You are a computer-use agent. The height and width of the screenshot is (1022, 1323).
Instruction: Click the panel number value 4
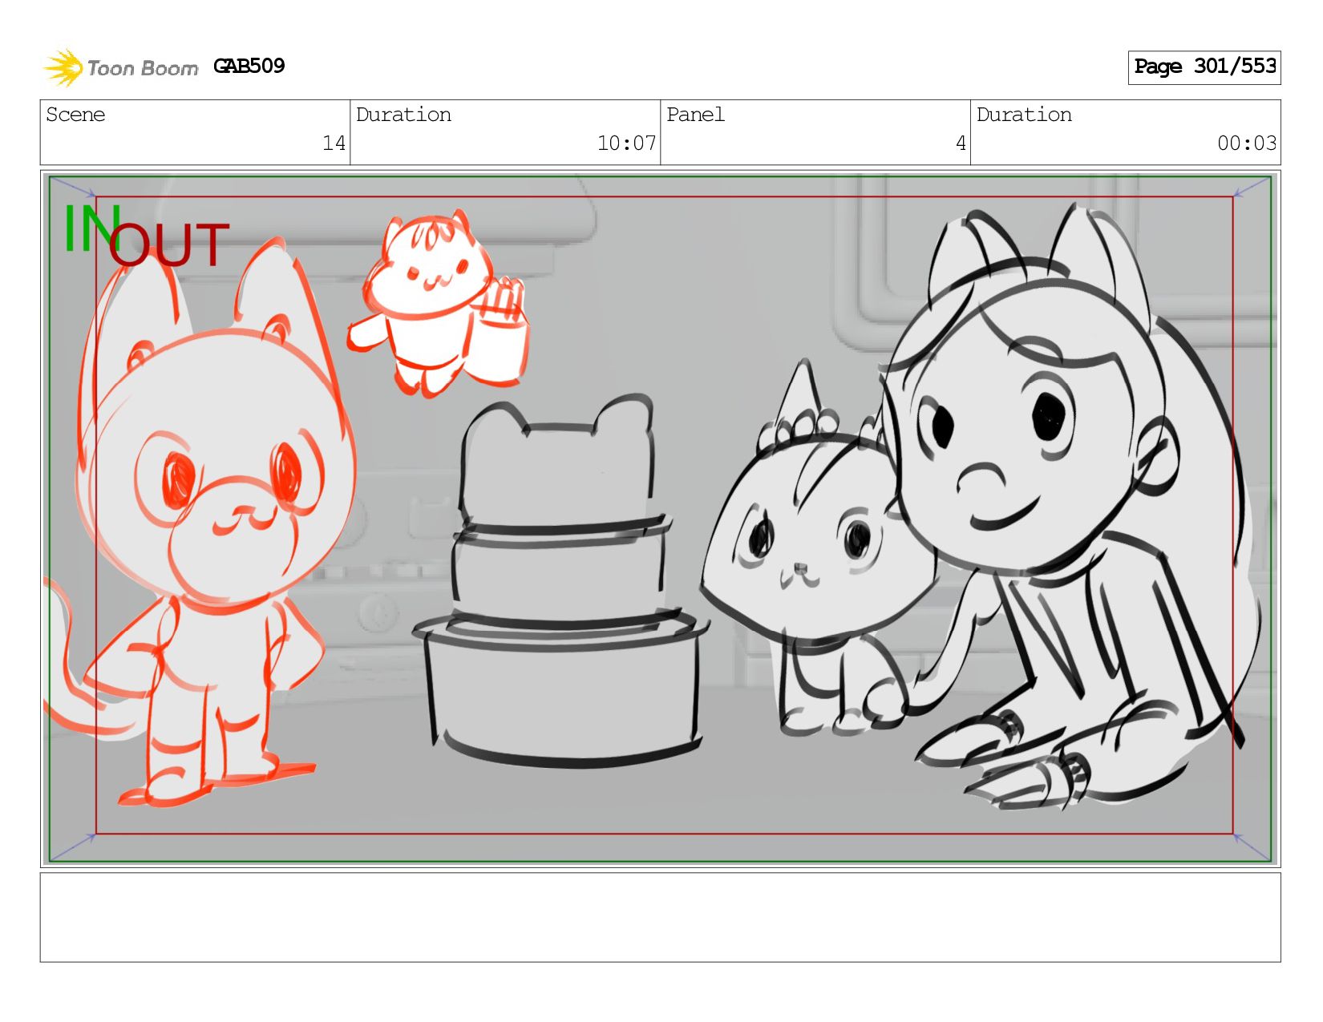(x=961, y=143)
